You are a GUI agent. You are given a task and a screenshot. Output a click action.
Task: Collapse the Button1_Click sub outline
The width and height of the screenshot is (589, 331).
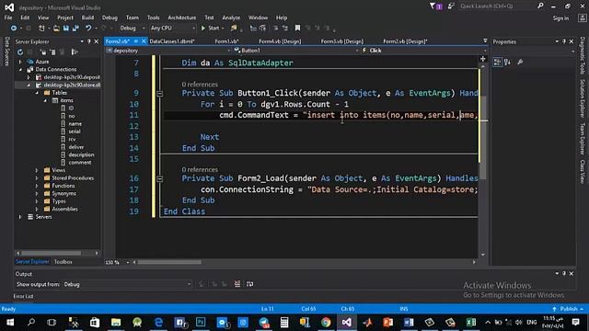[159, 94]
